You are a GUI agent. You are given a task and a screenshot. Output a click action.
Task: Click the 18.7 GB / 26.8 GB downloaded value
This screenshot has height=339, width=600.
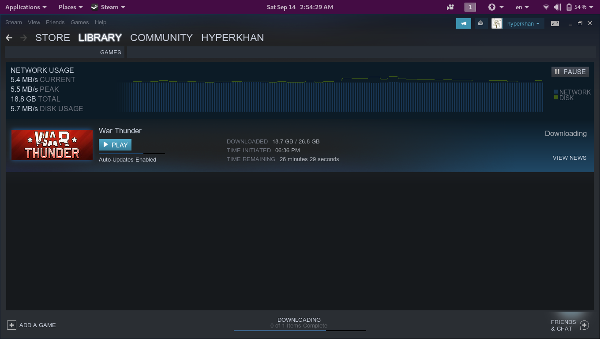pyautogui.click(x=296, y=142)
